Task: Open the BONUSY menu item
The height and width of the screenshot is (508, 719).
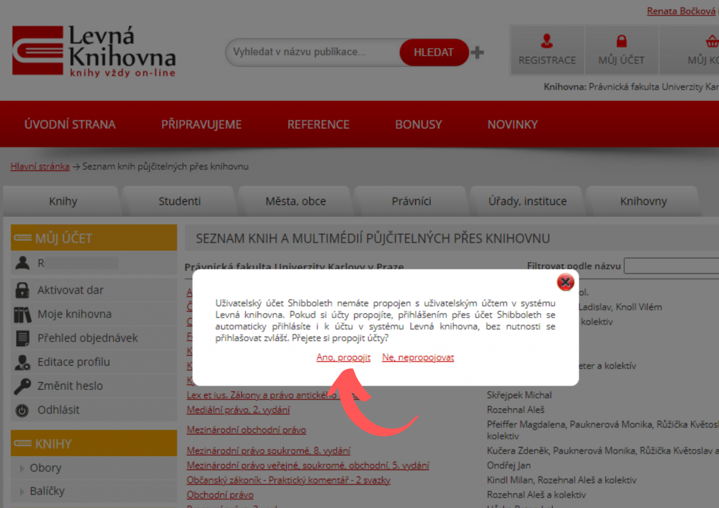Action: coord(418,125)
